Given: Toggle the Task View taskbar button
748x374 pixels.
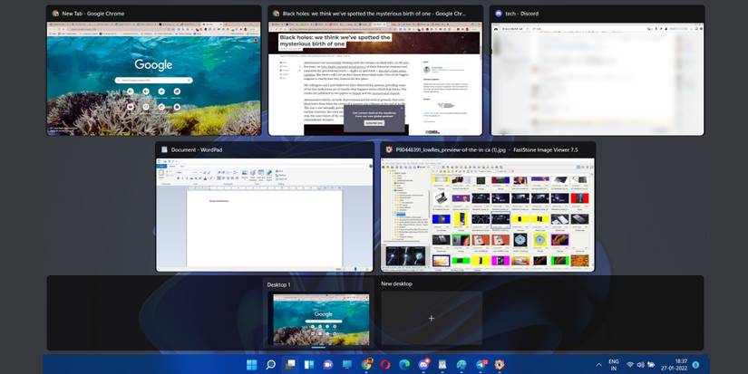Looking at the screenshot, I should [x=289, y=365].
